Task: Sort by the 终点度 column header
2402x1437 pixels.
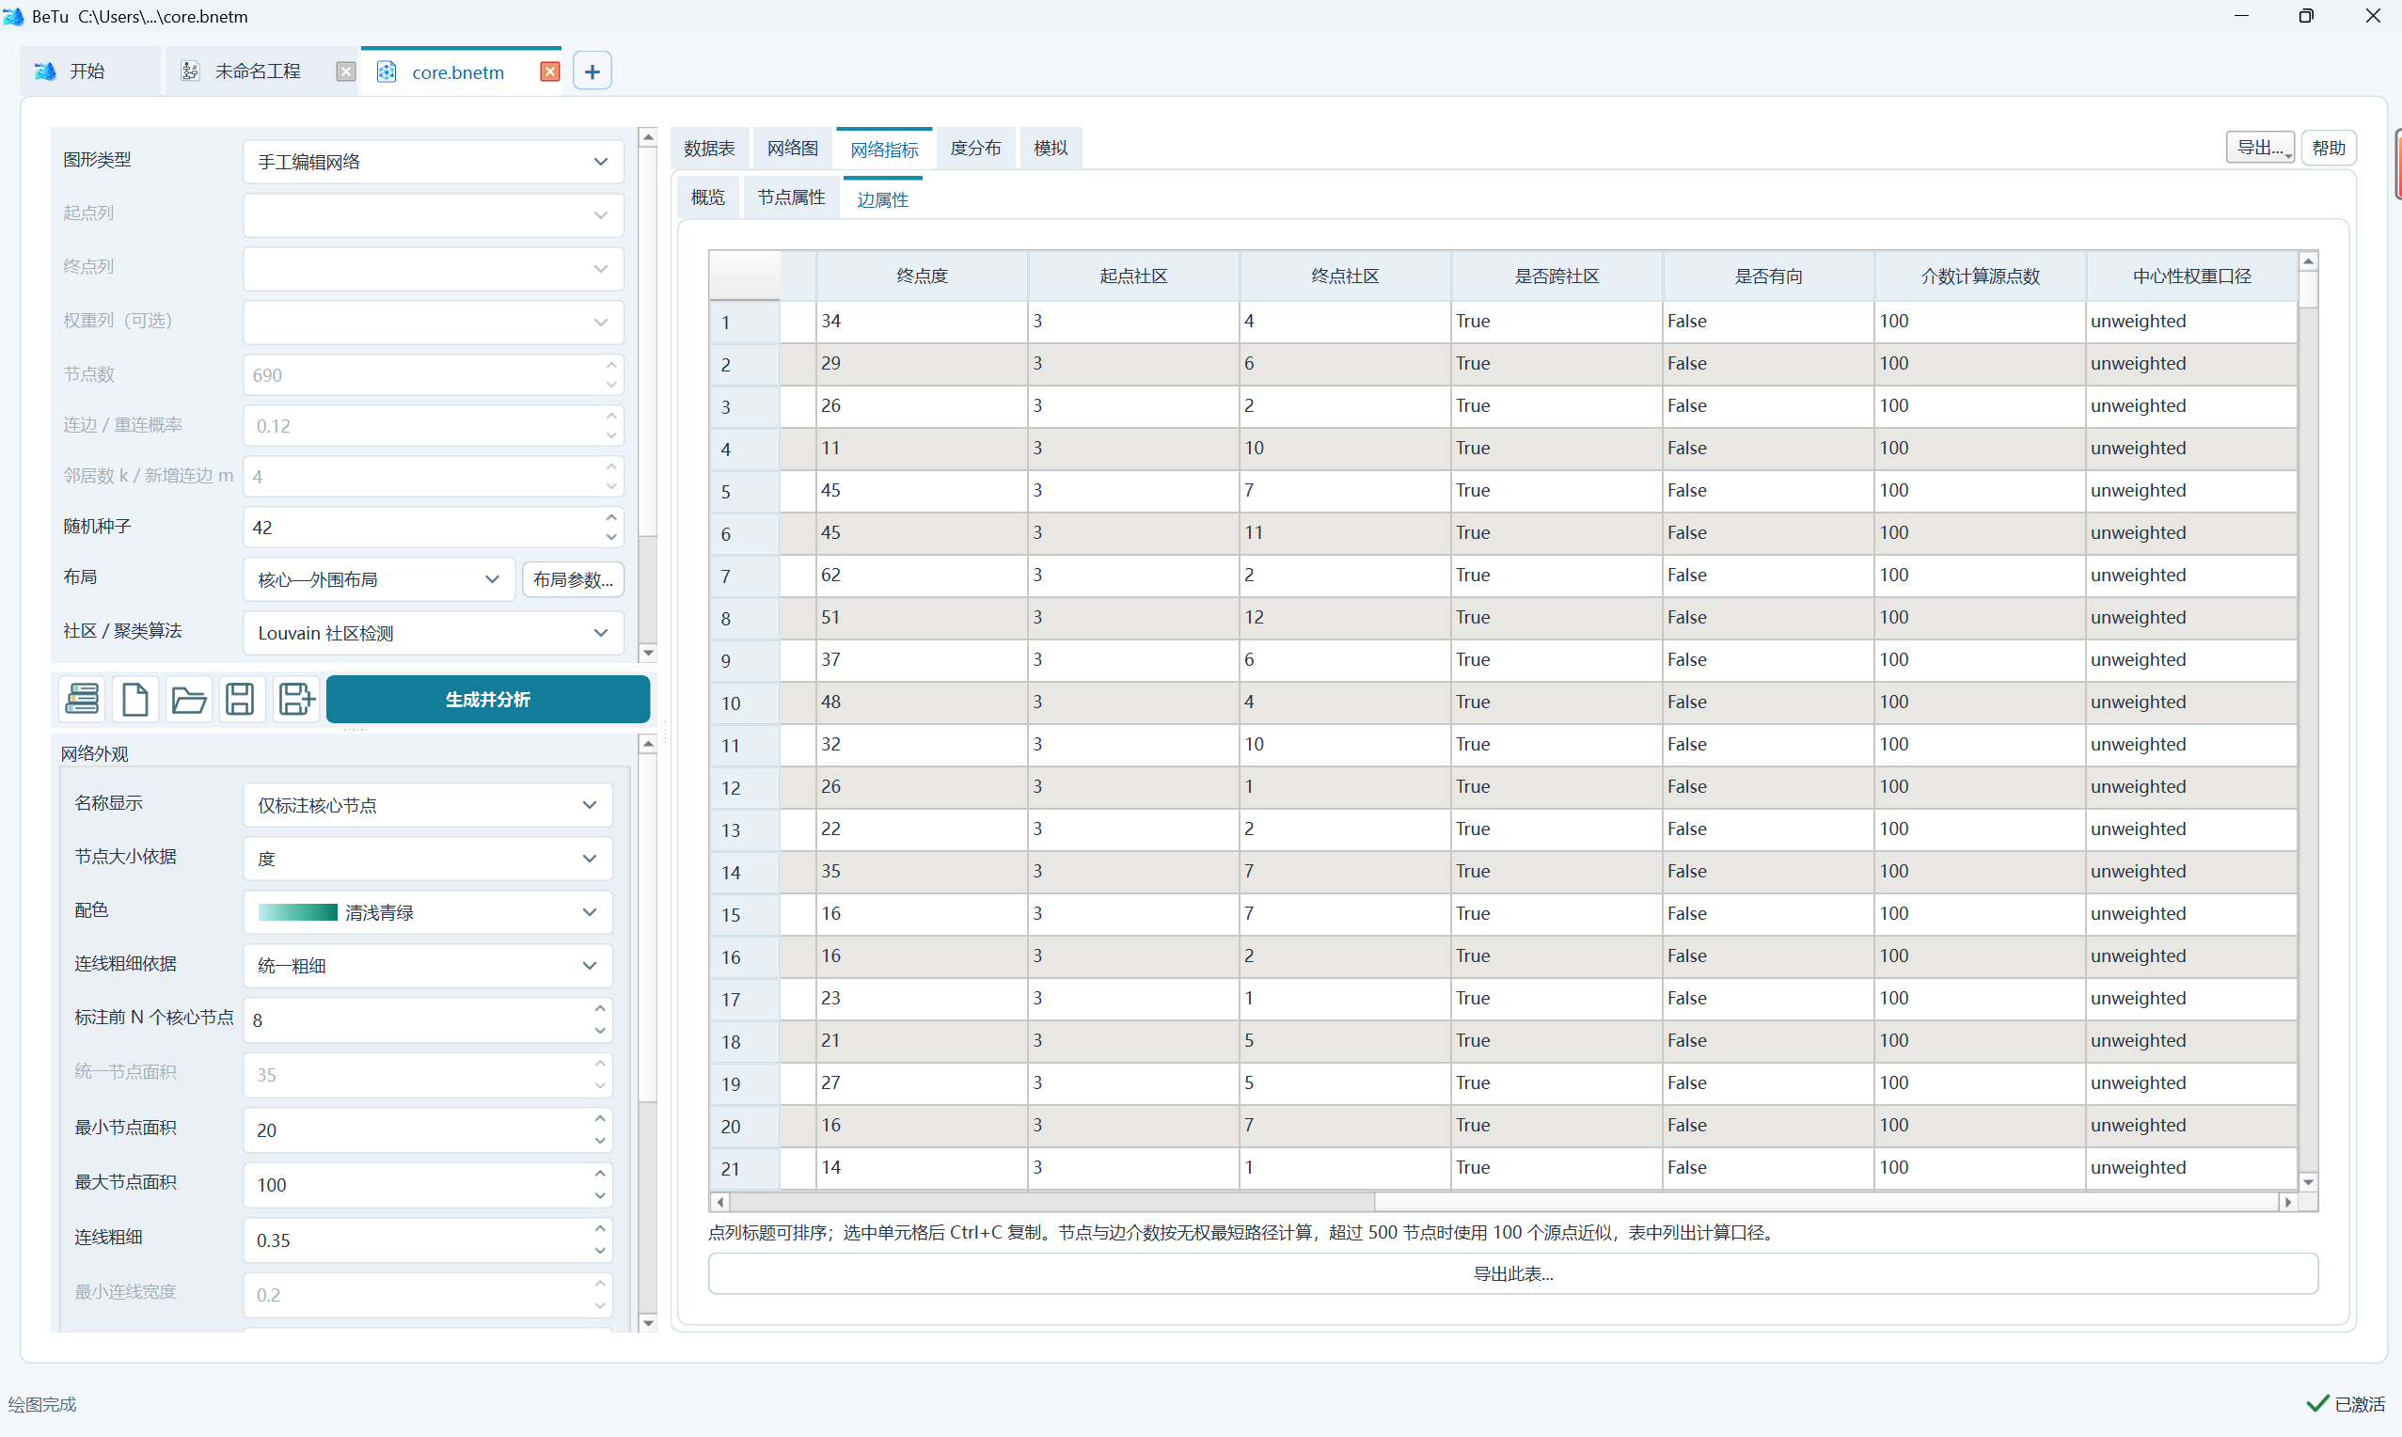Action: coord(922,276)
